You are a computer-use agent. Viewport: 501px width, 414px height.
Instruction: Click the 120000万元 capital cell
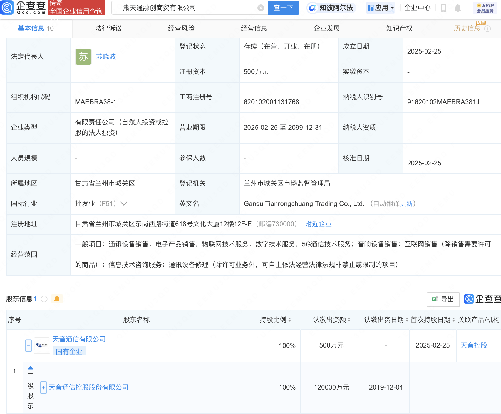click(331, 387)
